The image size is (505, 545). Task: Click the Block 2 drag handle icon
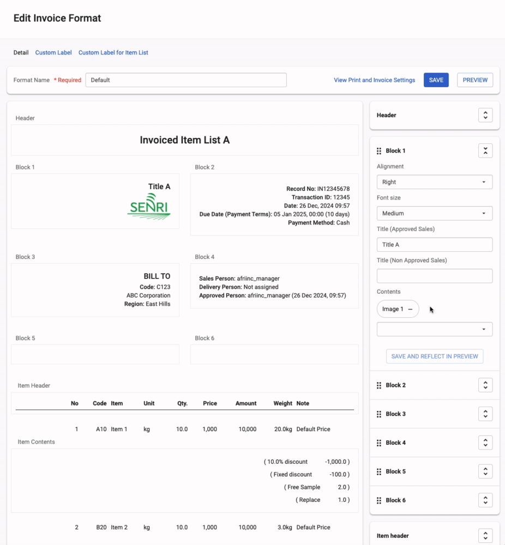click(378, 385)
